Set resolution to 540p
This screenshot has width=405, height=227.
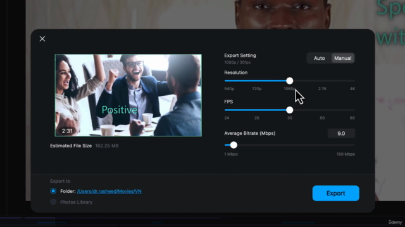(229, 89)
